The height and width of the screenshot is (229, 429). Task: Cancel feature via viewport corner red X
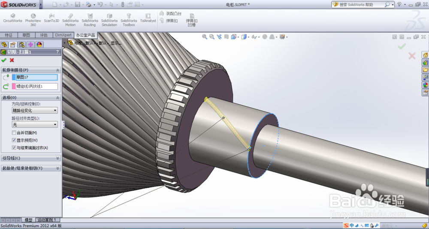[x=412, y=56]
